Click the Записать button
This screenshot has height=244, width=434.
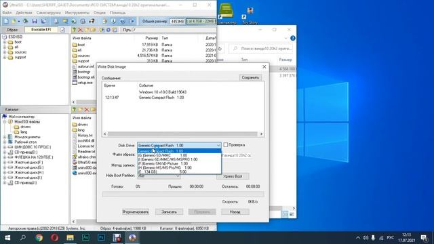click(x=169, y=212)
